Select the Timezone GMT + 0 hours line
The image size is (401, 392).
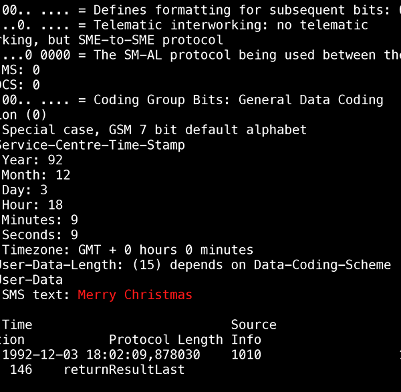click(x=127, y=250)
